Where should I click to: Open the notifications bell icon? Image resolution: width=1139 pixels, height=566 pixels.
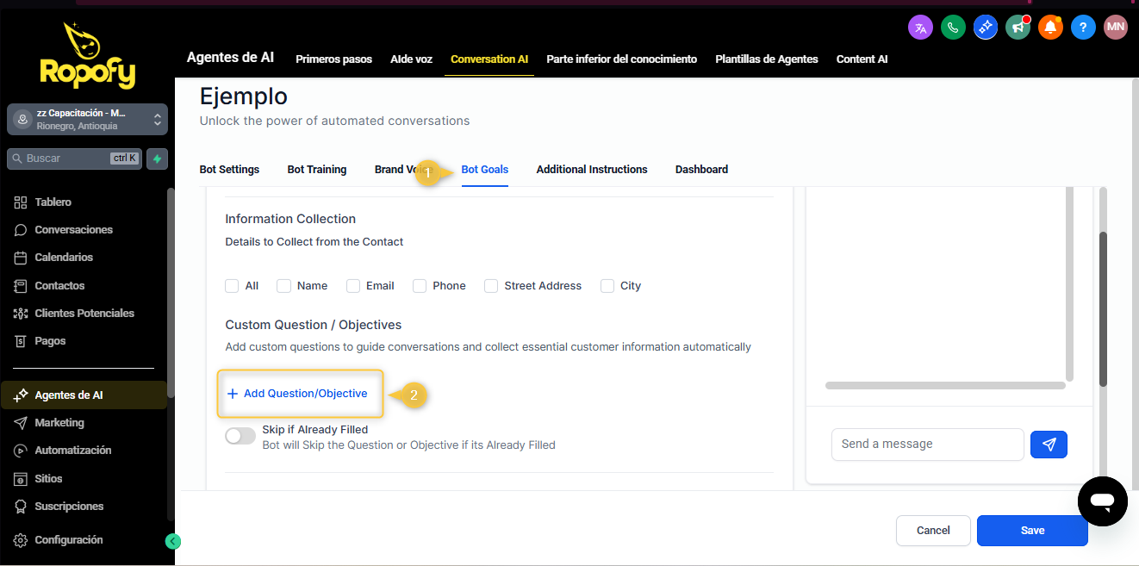click(x=1050, y=28)
